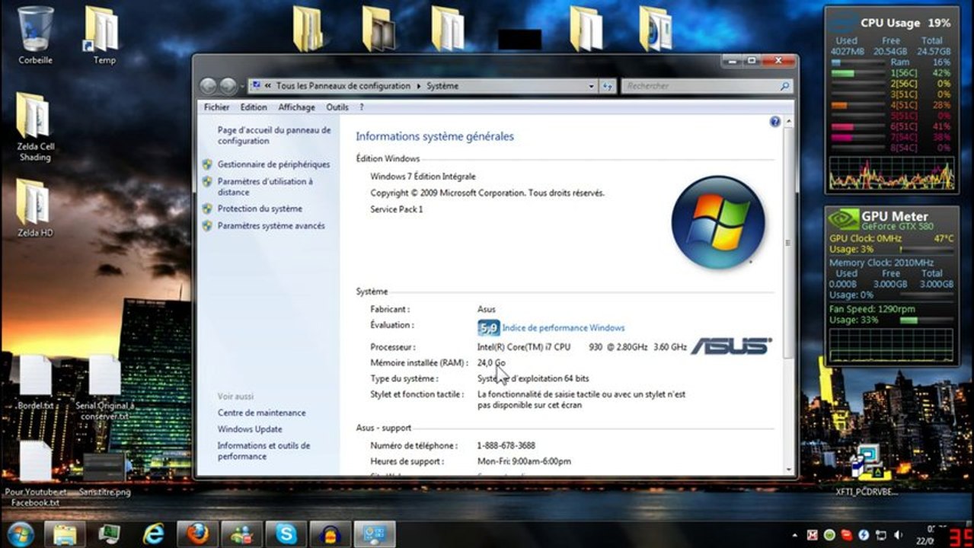Click the 'GeForce GTX 580' gadget label
Image resolution: width=974 pixels, height=548 pixels.
click(x=897, y=226)
